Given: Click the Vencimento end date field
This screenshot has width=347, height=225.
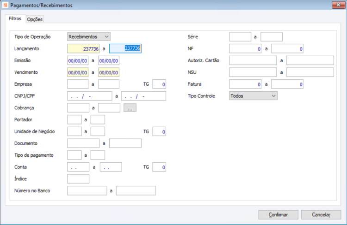Looking at the screenshot, I should tap(109, 72).
